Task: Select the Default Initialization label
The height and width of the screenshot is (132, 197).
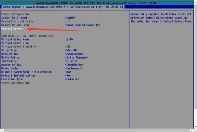Action: (x=18, y=76)
